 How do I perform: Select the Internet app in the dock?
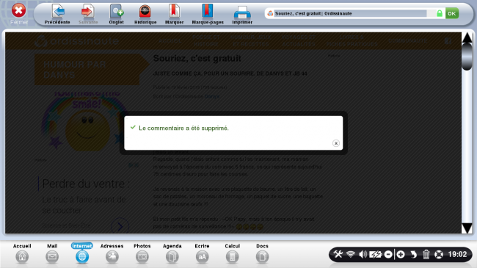(82, 253)
